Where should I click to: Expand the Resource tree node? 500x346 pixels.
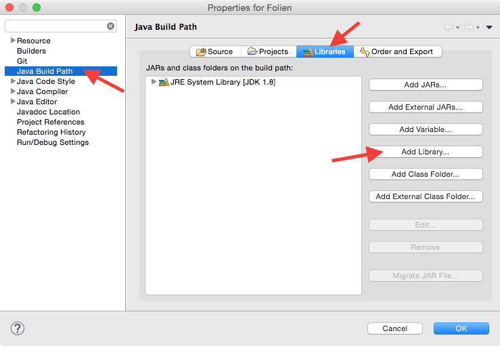tap(13, 41)
